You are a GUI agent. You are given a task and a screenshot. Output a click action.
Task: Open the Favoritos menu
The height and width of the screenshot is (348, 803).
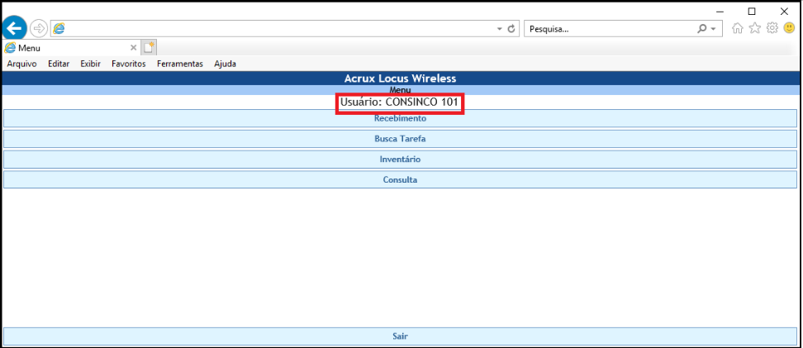coord(129,64)
